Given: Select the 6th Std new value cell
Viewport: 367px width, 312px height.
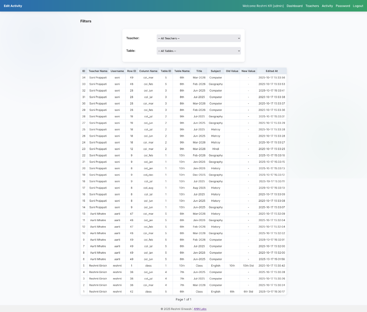Looking at the screenshot, I should click(x=248, y=292).
